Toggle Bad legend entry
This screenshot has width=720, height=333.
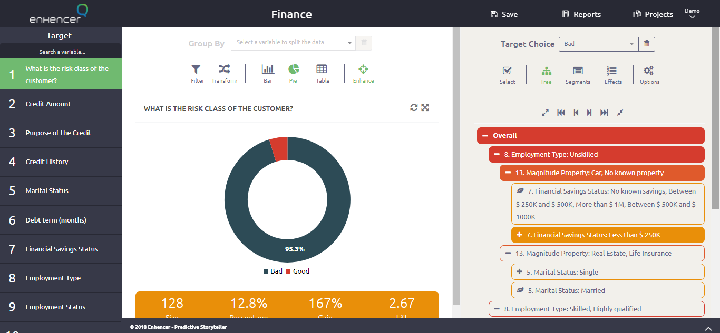[x=273, y=271]
